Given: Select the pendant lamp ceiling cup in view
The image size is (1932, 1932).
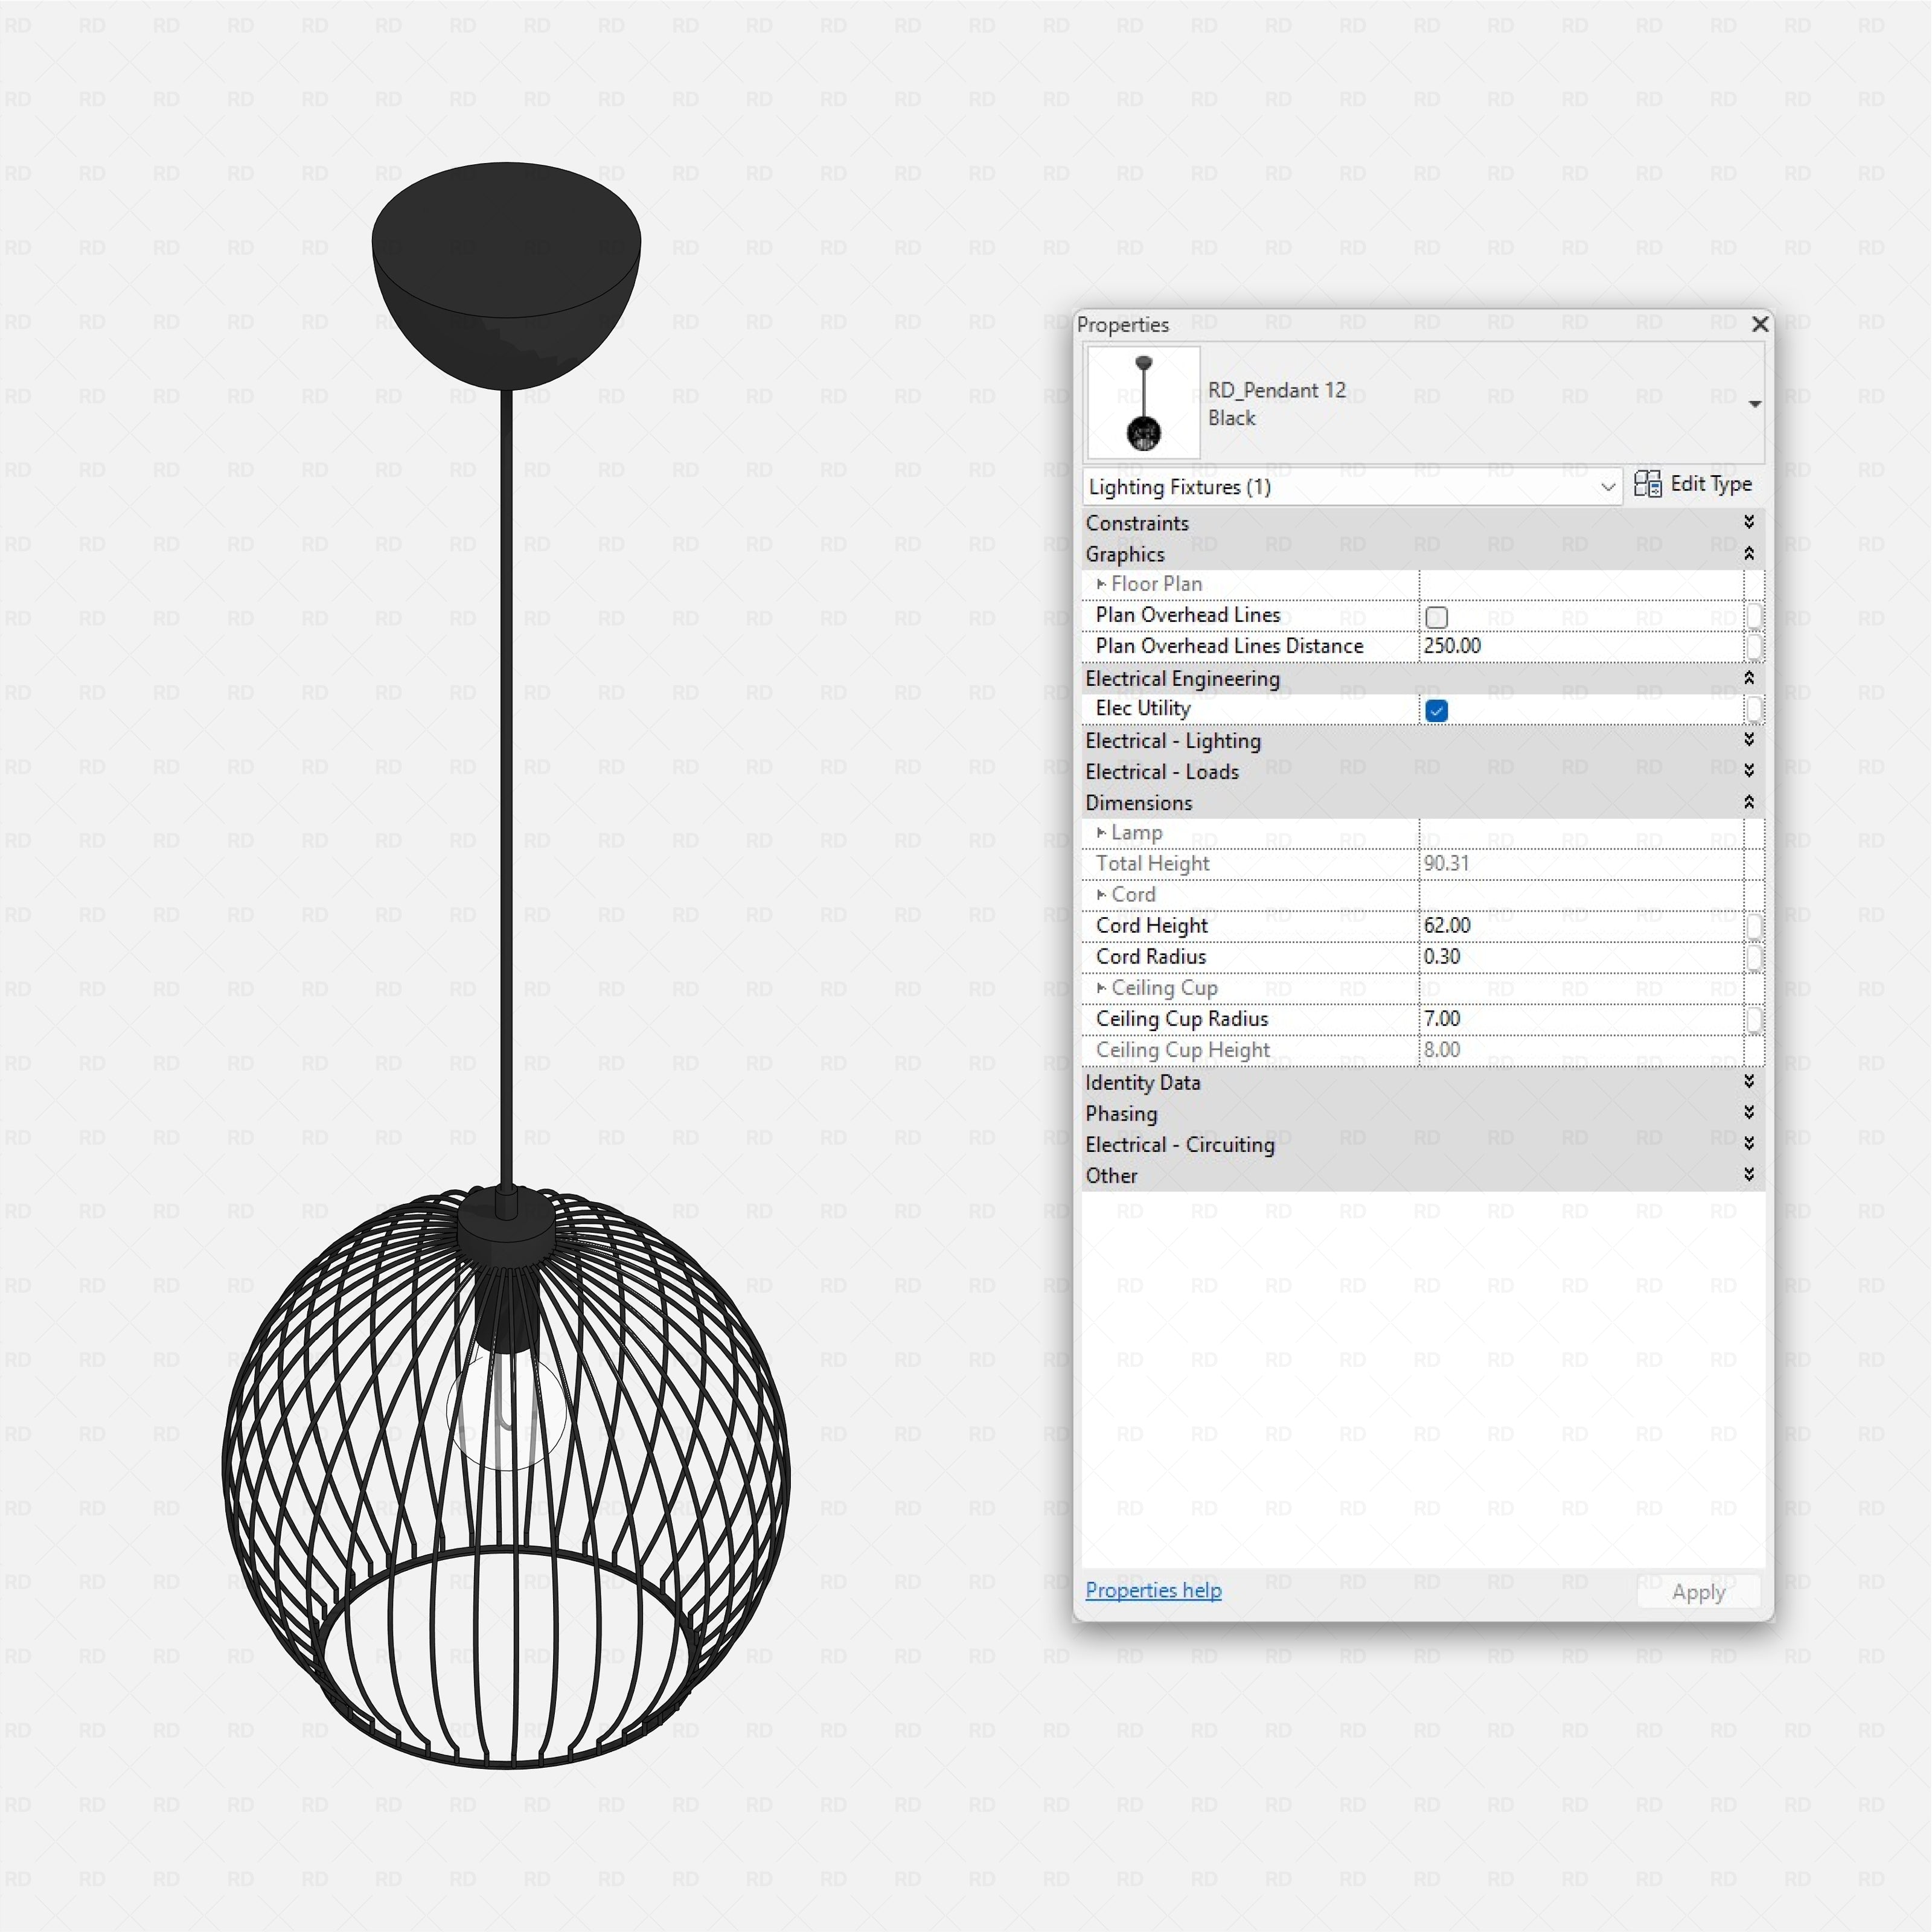Looking at the screenshot, I should pos(506,275).
